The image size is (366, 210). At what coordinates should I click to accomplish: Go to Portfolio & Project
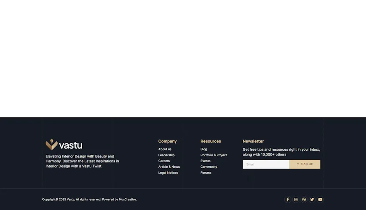213,155
